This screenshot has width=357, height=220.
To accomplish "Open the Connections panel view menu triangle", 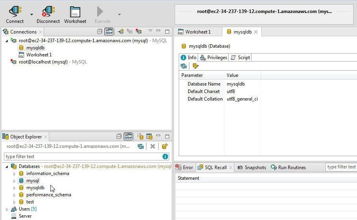I will (150, 30).
